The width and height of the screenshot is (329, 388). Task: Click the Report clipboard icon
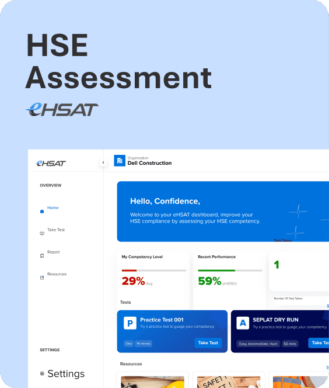tap(42, 255)
